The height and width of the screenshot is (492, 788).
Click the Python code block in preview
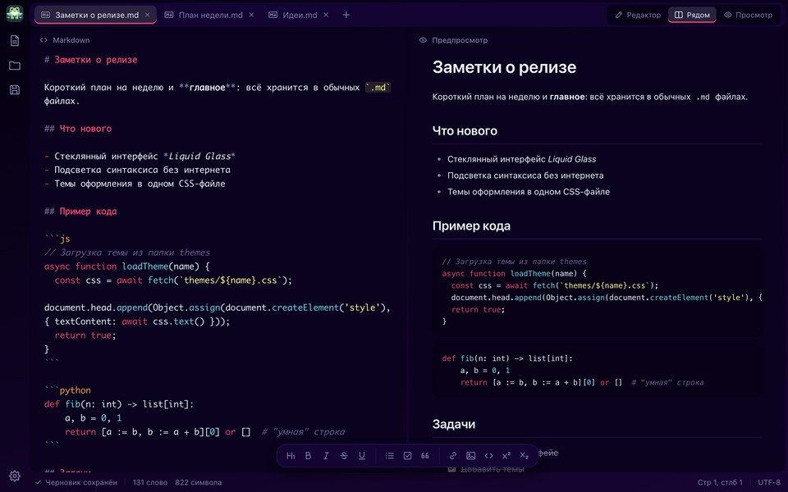(597, 370)
